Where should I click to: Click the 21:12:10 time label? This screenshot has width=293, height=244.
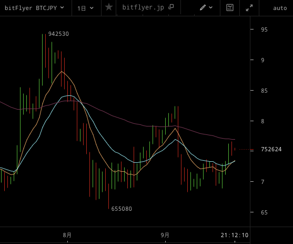(235, 235)
